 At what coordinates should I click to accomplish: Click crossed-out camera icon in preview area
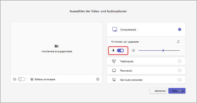click(57, 46)
